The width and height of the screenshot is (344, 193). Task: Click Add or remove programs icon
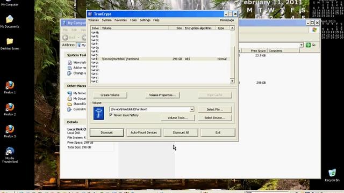click(69, 68)
